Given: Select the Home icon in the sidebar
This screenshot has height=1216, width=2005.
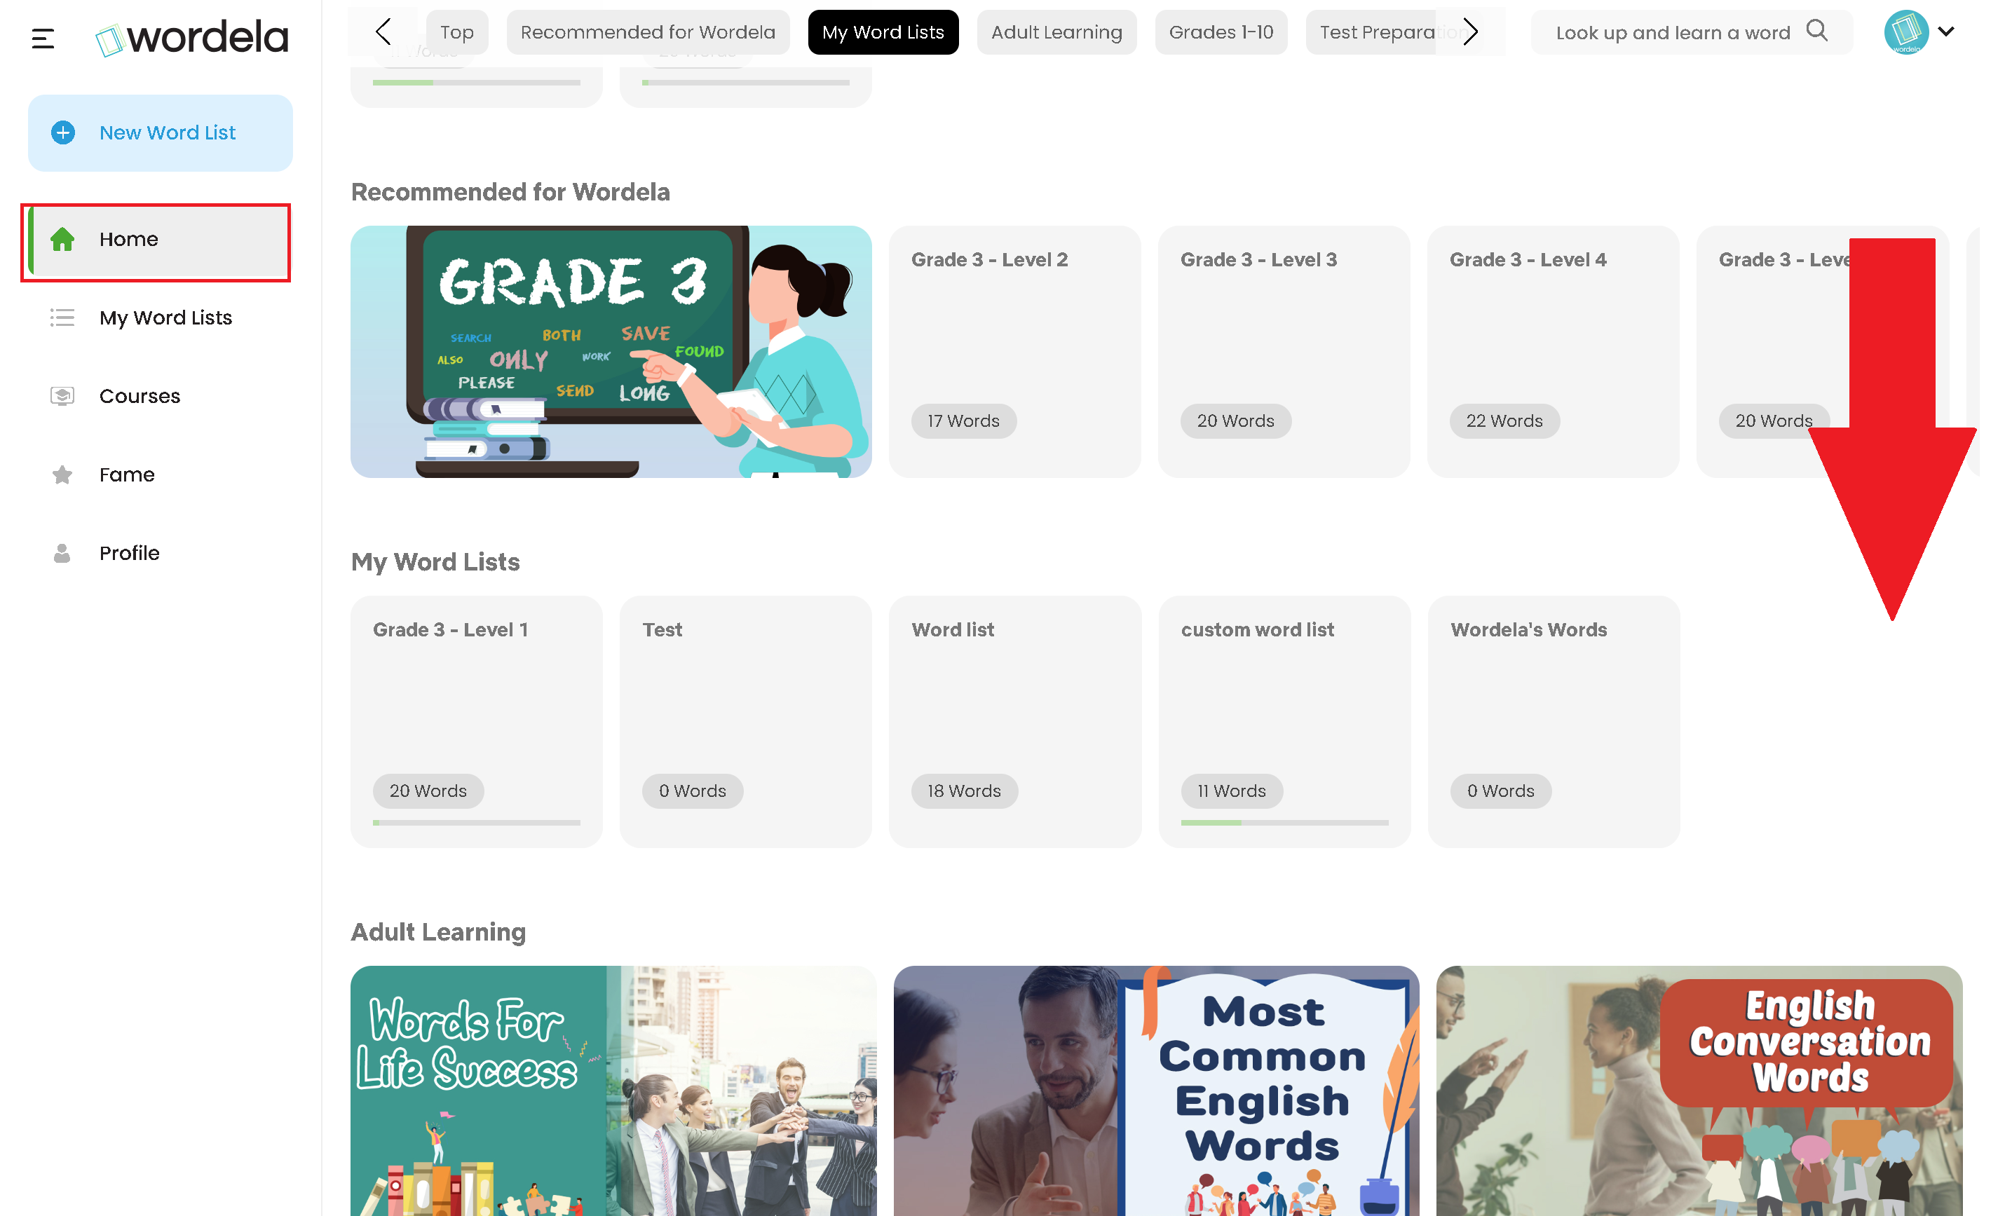Looking at the screenshot, I should [62, 238].
